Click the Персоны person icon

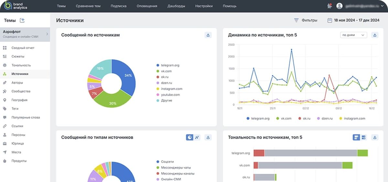5,135
